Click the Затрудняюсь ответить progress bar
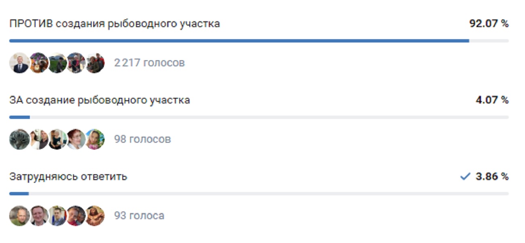 click(x=258, y=194)
